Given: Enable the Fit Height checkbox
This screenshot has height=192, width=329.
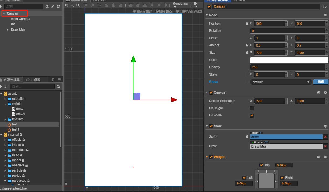Looking at the screenshot, I should (x=252, y=108).
